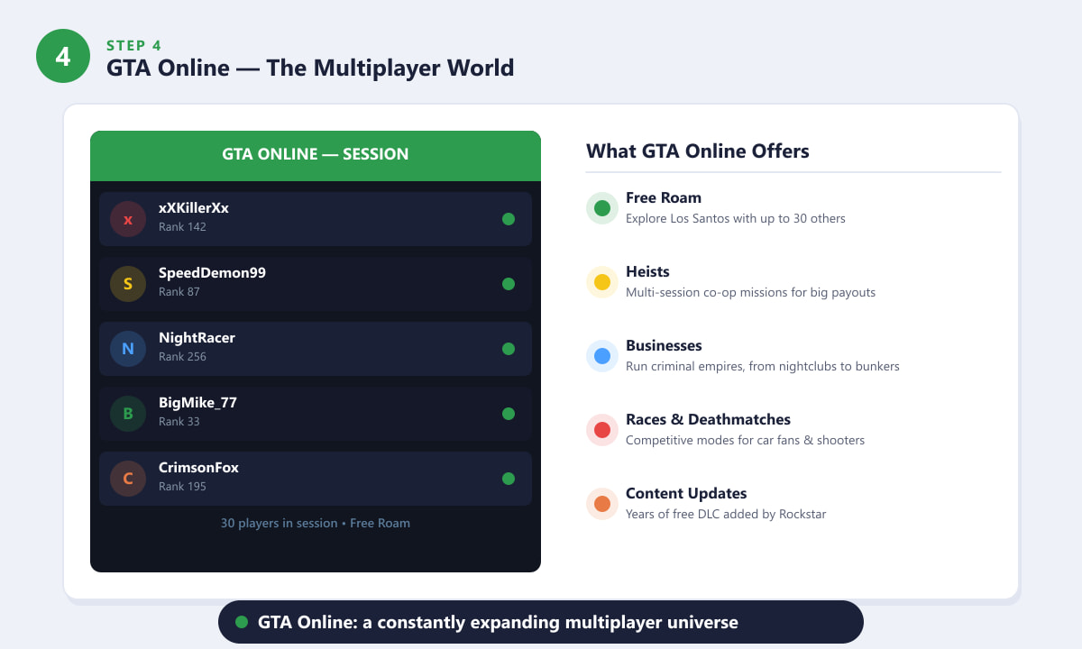1082x649 pixels.
Task: Click the green Free Roam icon
Action: tap(602, 208)
